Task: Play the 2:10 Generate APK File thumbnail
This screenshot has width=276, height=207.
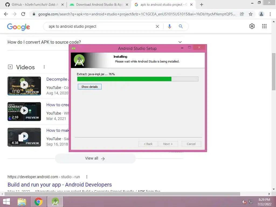Action: point(24,111)
